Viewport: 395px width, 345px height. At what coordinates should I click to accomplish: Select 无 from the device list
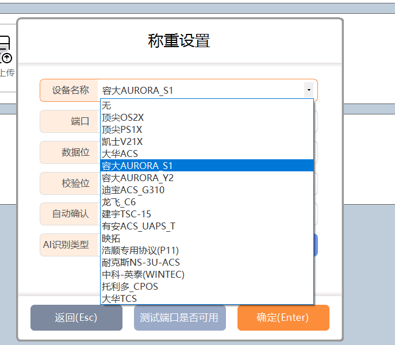point(207,105)
